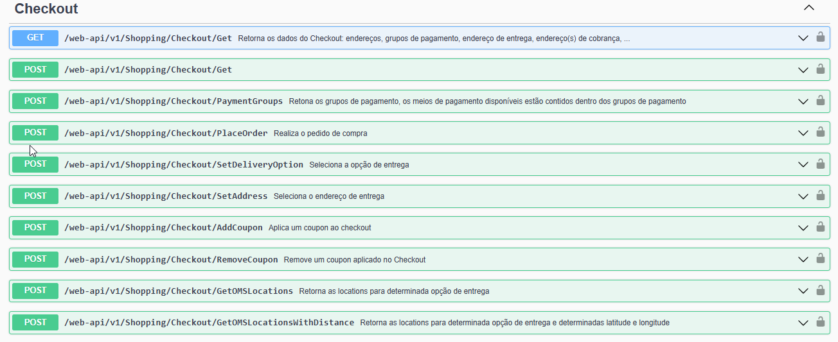Click the GET badge for Checkout/Get
Image resolution: width=838 pixels, height=342 pixels.
tap(35, 38)
